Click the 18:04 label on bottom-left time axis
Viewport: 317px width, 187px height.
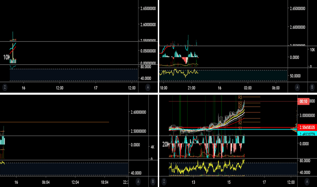pos(104,182)
